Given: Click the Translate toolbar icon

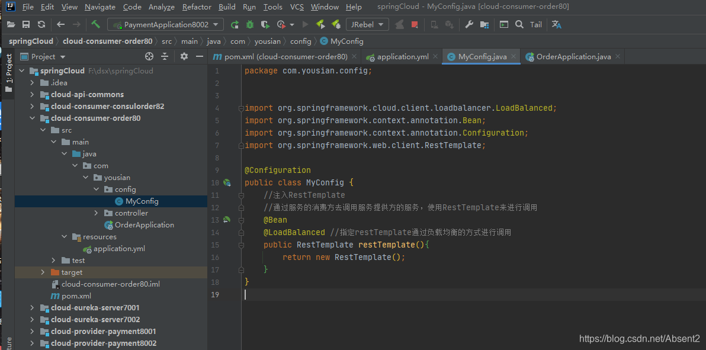Looking at the screenshot, I should pos(557,24).
